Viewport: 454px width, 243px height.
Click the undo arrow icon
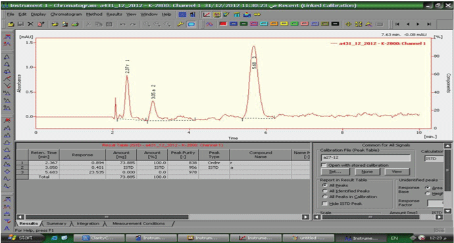click(122, 24)
